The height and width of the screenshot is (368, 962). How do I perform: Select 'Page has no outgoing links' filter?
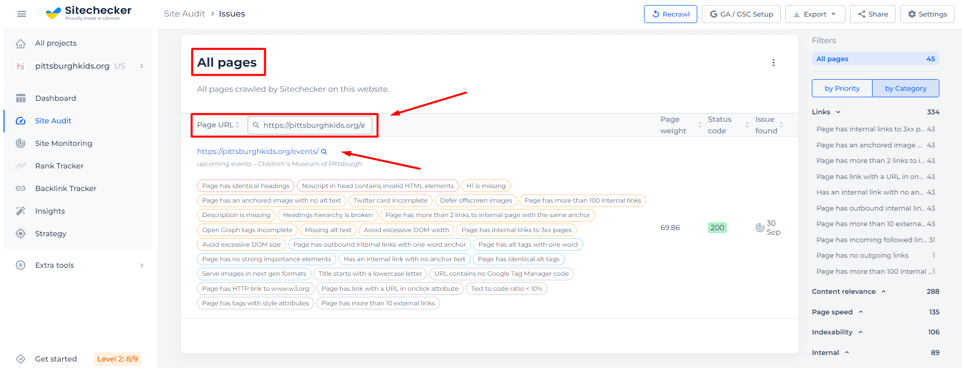875,256
